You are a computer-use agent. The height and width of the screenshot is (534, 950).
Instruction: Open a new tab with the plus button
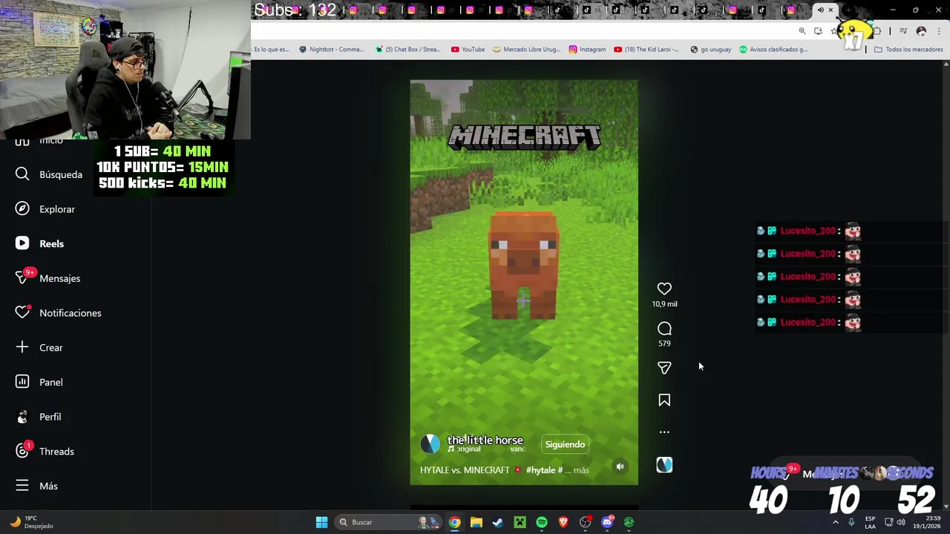pos(849,10)
